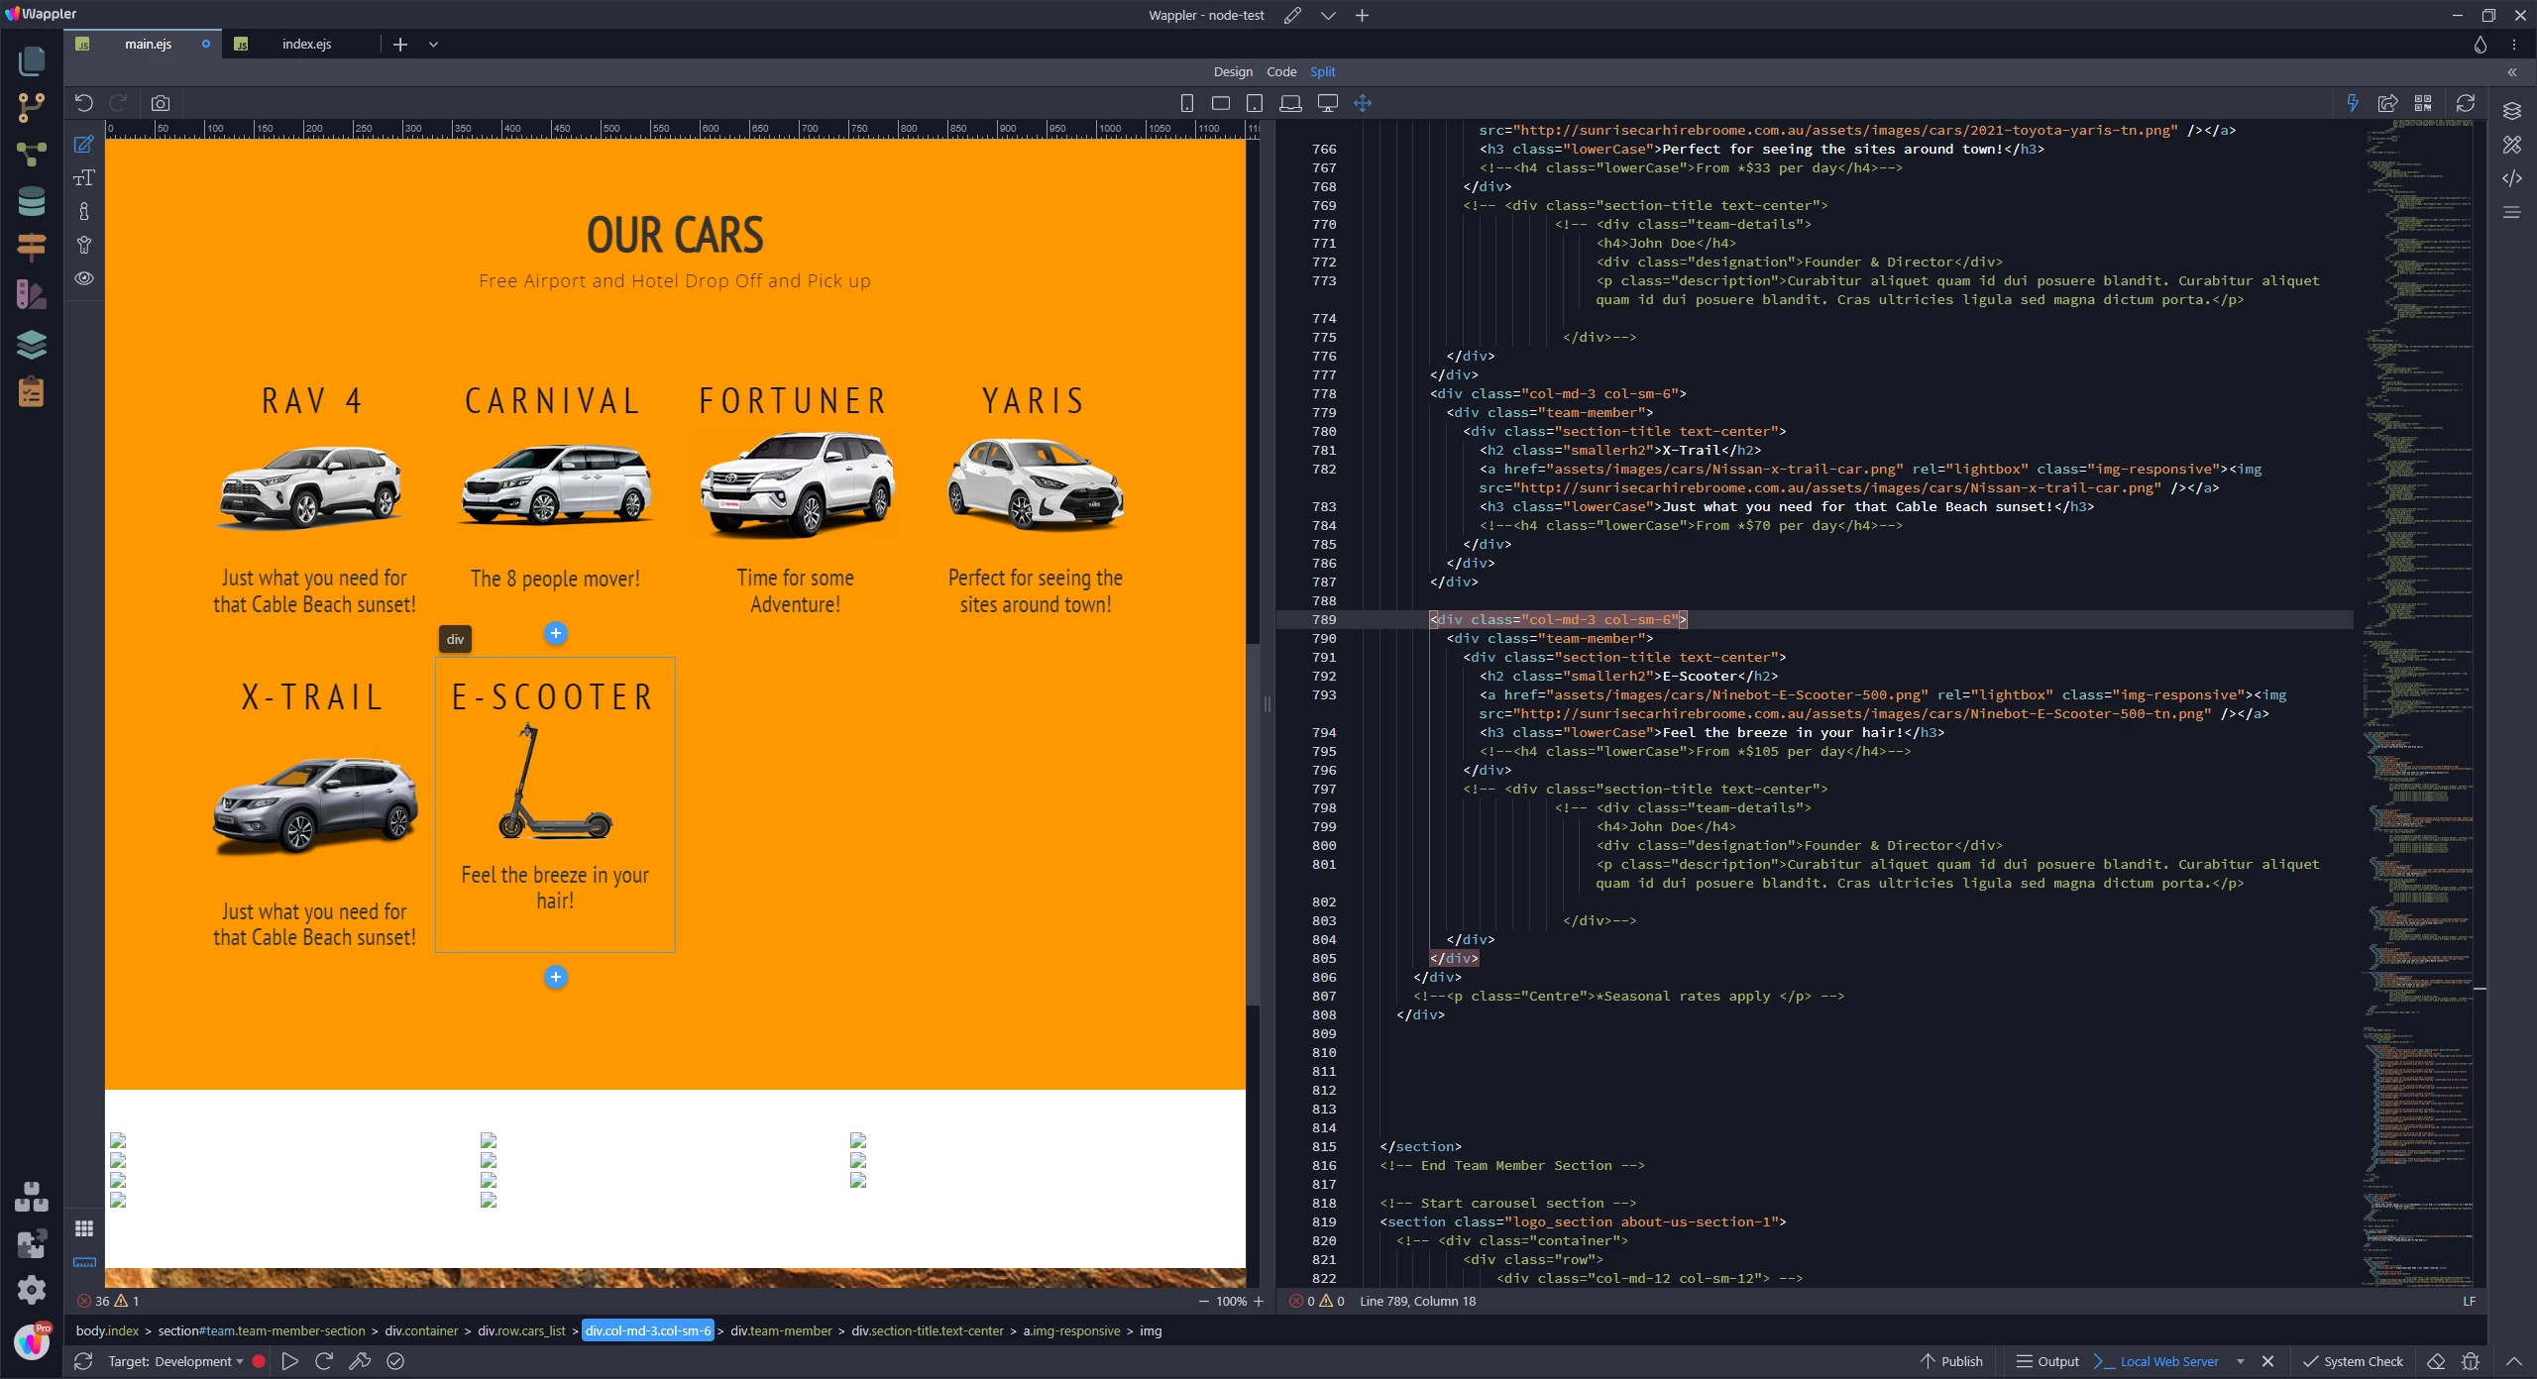Select div.row.cars_list in the breadcrumb
This screenshot has height=1379, width=2537.
(521, 1330)
